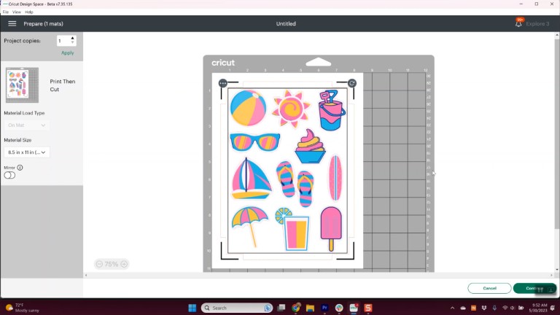Viewport: 560px width, 315px height.
Task: Click the ice cream sticker on the mat
Action: [x=310, y=147]
